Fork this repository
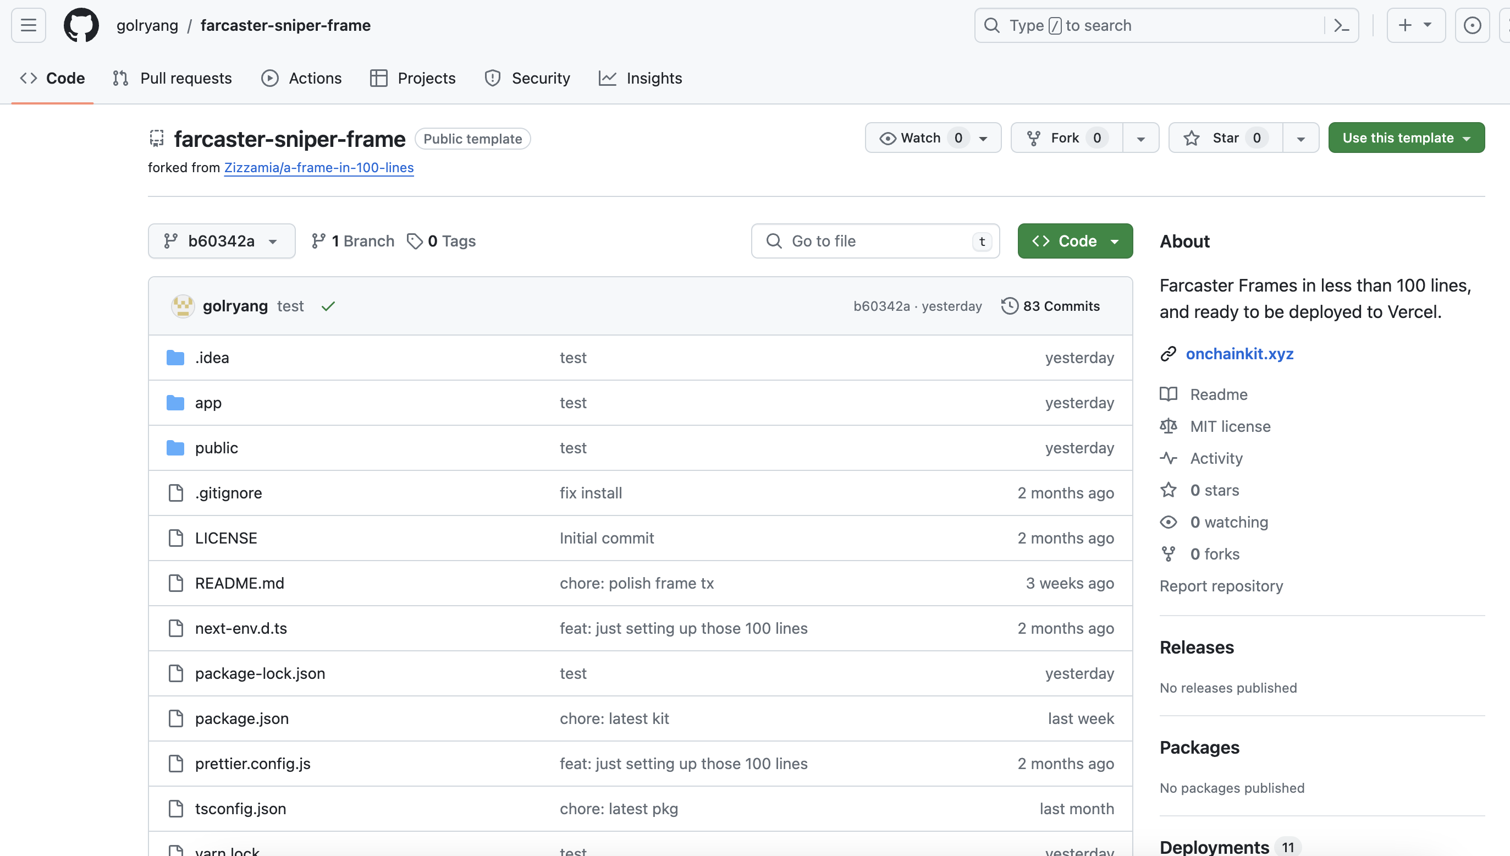 click(x=1066, y=138)
